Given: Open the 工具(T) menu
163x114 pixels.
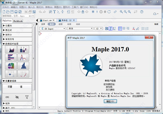Looking at the screenshot, I should pos(75,7).
